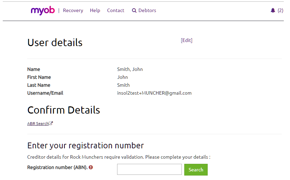Viewport: 290px width, 180px height.
Task: Open the notifications bell
Action: [x=273, y=11]
